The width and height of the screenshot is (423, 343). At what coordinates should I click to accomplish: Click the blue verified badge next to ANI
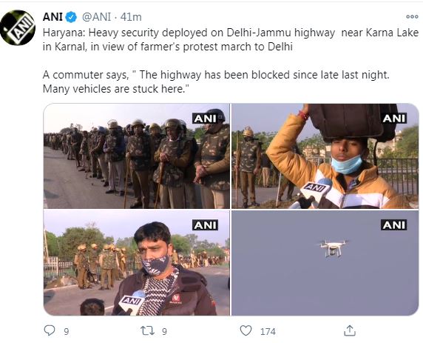[71, 17]
